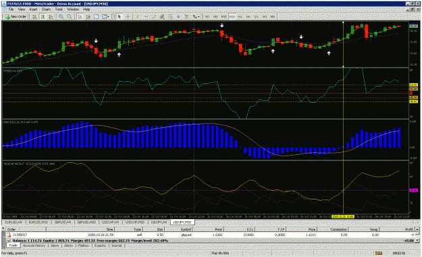Switch to USDCHF,H4 chart tab
The width and height of the screenshot is (422, 257).
pyautogui.click(x=110, y=223)
